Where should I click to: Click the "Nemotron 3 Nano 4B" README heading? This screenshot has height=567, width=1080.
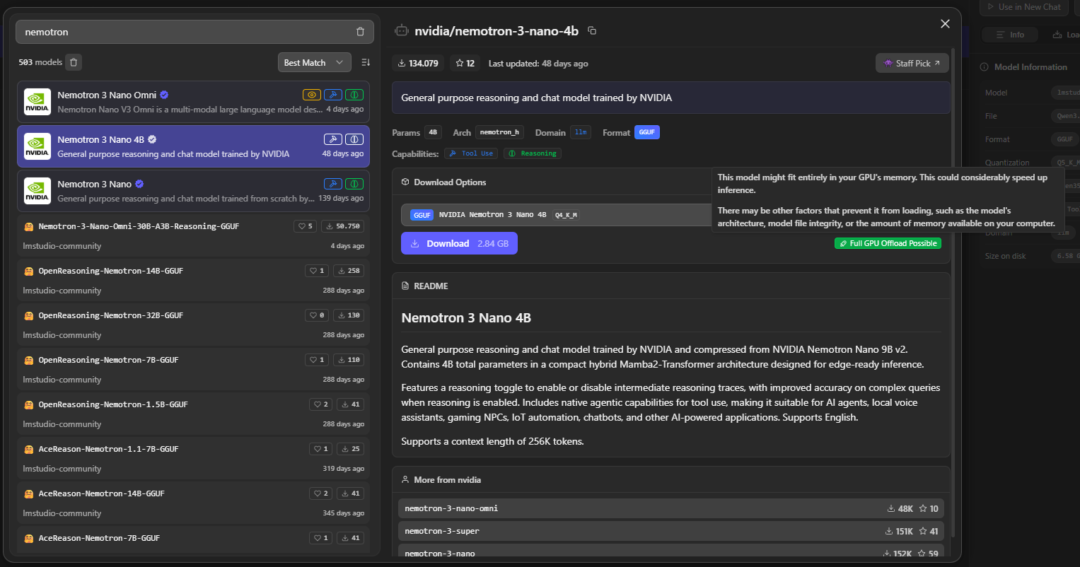point(466,317)
